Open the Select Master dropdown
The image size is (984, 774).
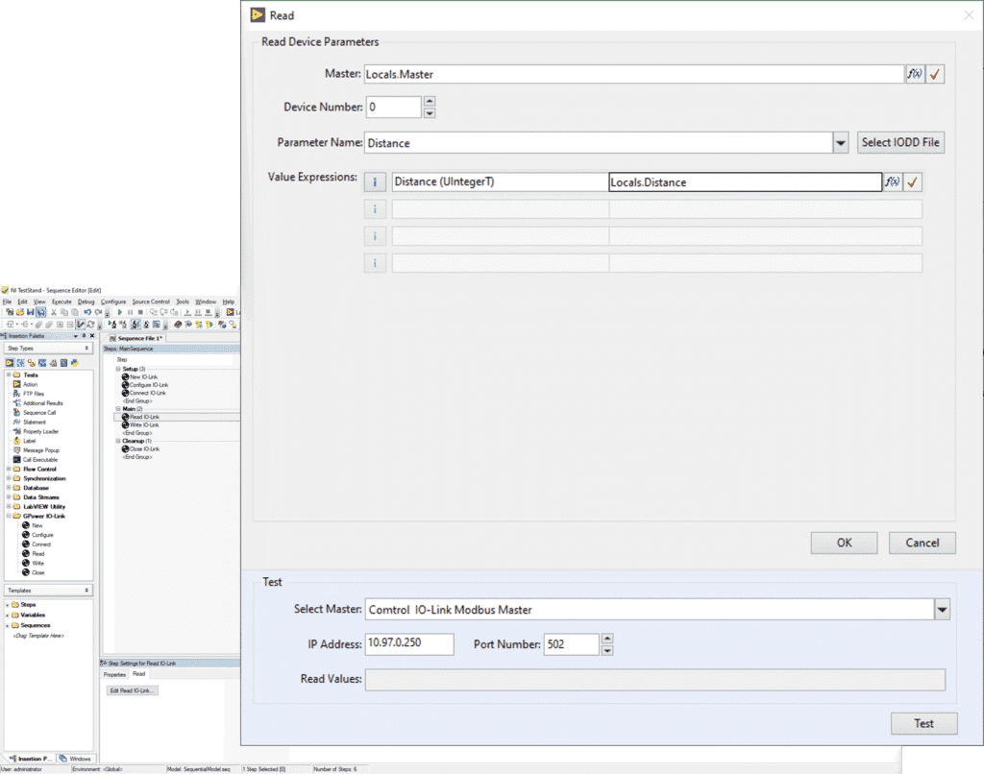[942, 610]
